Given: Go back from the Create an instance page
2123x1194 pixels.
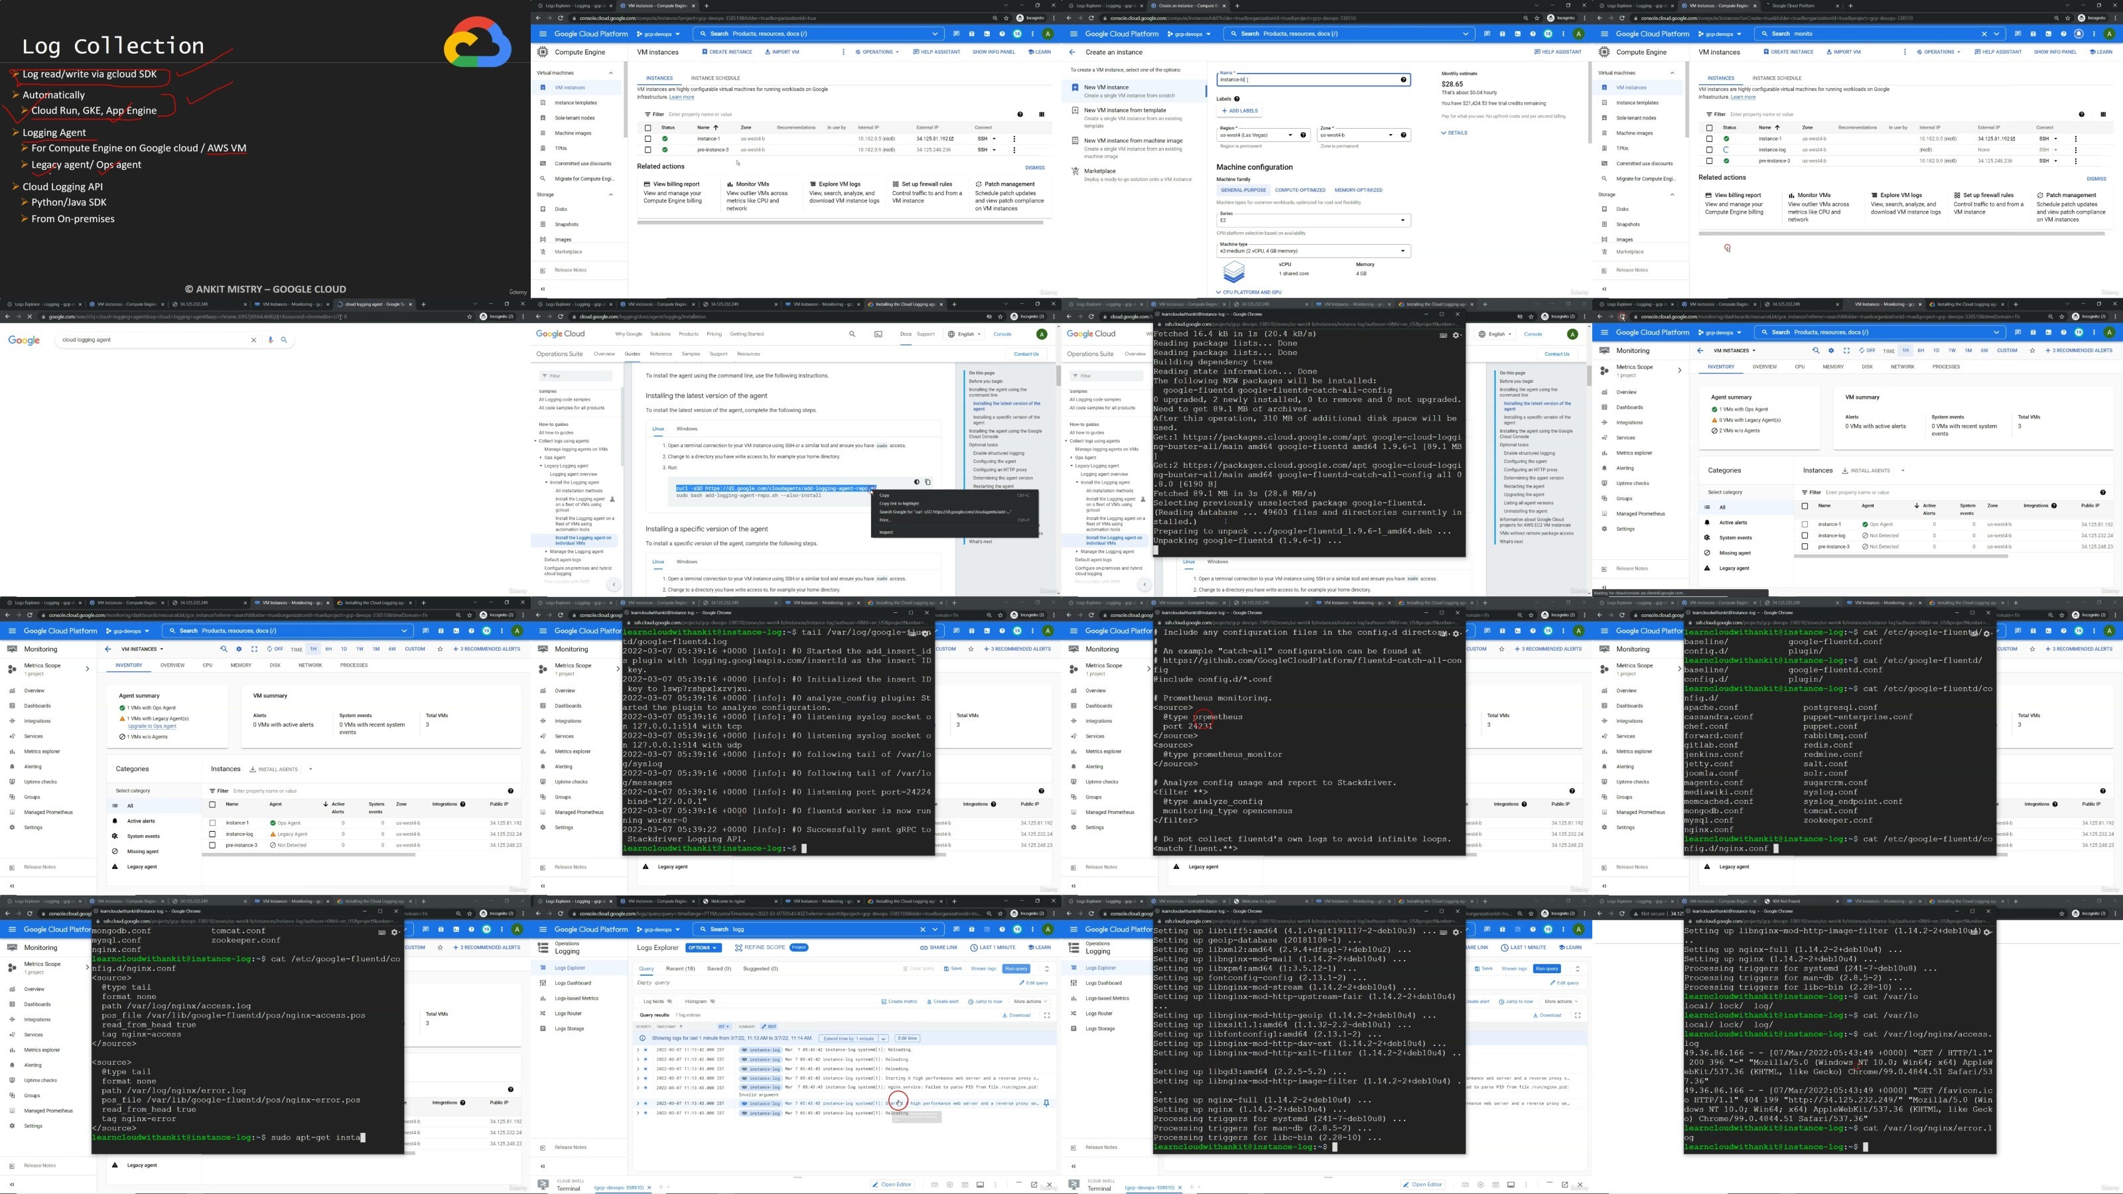Looking at the screenshot, I should coord(1072,52).
